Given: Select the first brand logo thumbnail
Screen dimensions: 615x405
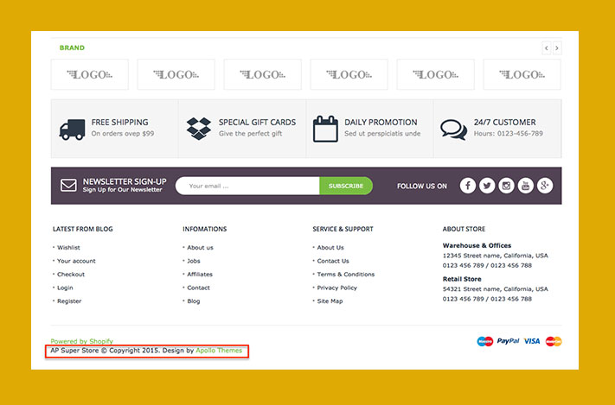Looking at the screenshot, I should point(89,75).
